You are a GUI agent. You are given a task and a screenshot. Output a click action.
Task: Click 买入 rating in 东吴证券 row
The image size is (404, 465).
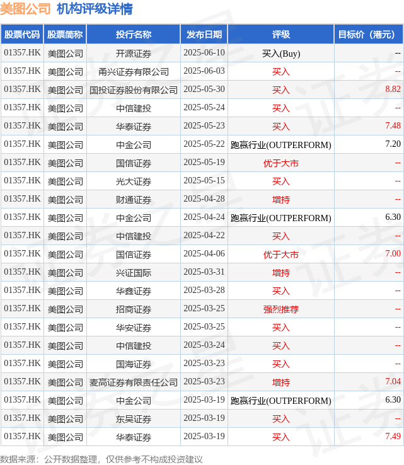coord(281,419)
